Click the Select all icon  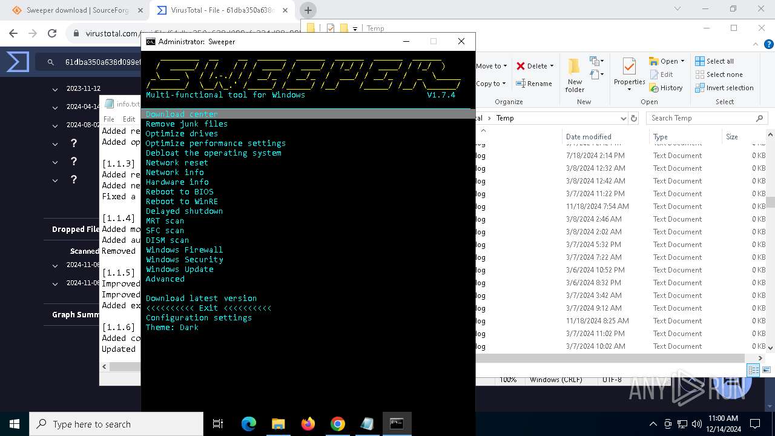[700, 61]
